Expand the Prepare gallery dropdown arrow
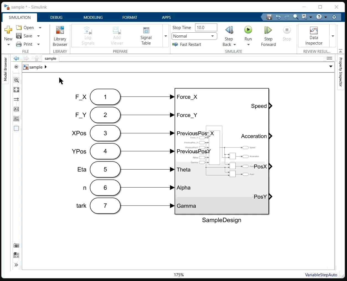The width and height of the screenshot is (347, 281). pyautogui.click(x=166, y=36)
